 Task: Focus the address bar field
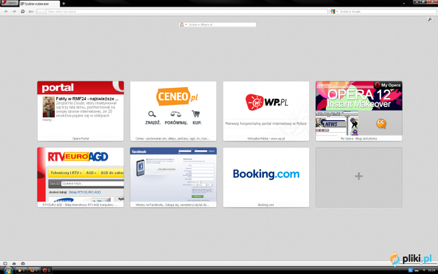[x=182, y=12]
